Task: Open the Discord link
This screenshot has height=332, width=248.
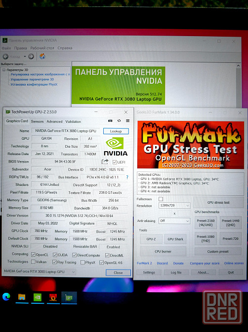Action: coord(162,263)
